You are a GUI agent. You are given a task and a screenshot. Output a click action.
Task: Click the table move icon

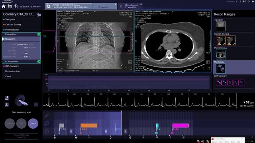click(7, 104)
